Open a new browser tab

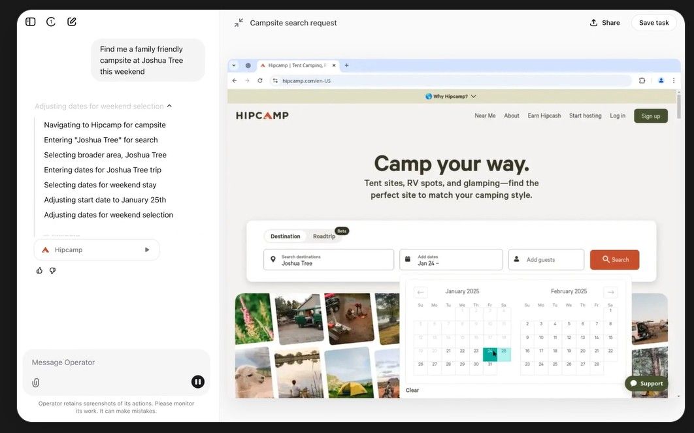pos(346,65)
